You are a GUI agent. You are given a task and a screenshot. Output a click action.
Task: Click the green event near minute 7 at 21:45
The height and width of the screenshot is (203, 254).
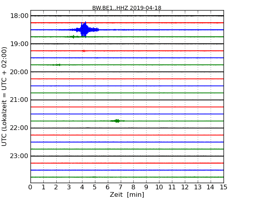(x=117, y=121)
